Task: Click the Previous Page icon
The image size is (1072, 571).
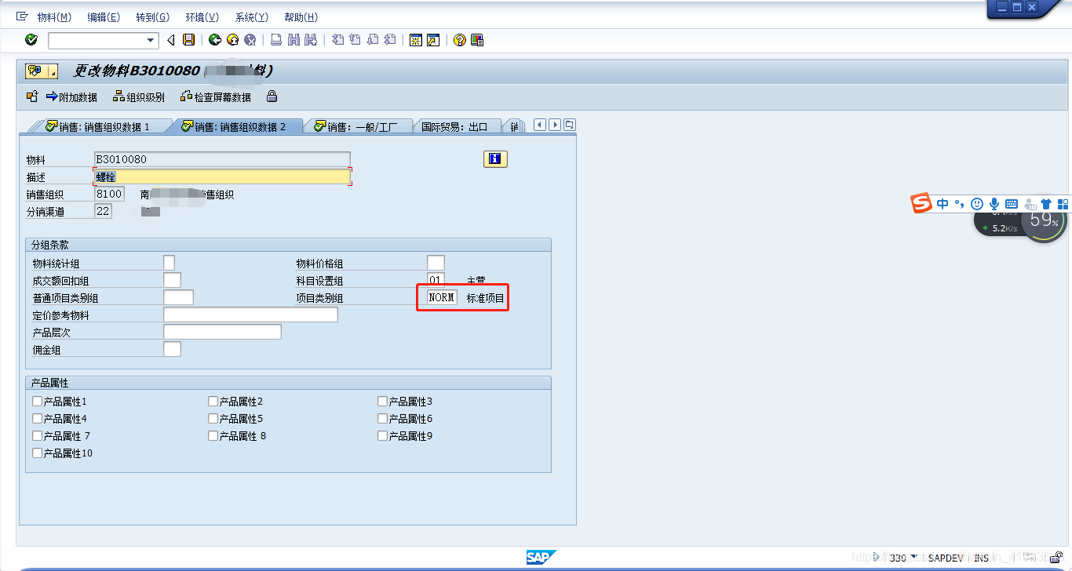Action: [355, 40]
